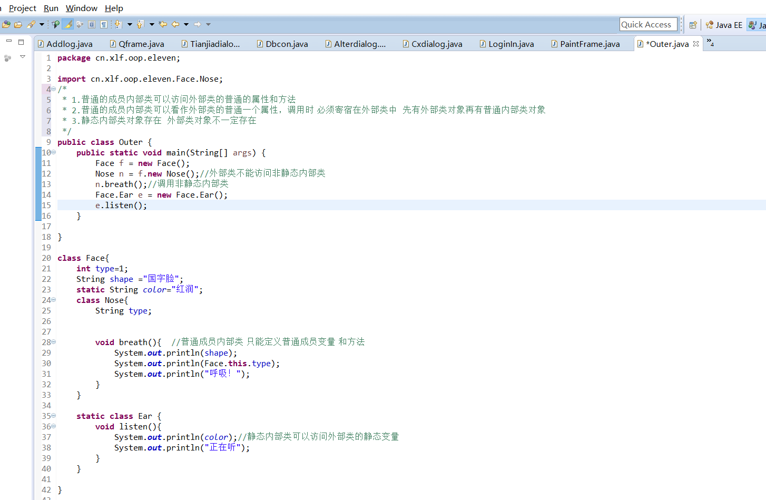Collapse the comment block at line 4

(x=53, y=89)
